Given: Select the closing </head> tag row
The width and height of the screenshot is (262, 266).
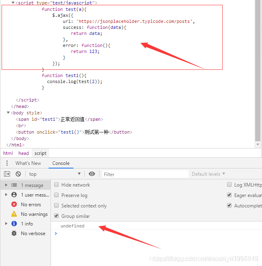Looking at the screenshot, I should tap(20, 106).
